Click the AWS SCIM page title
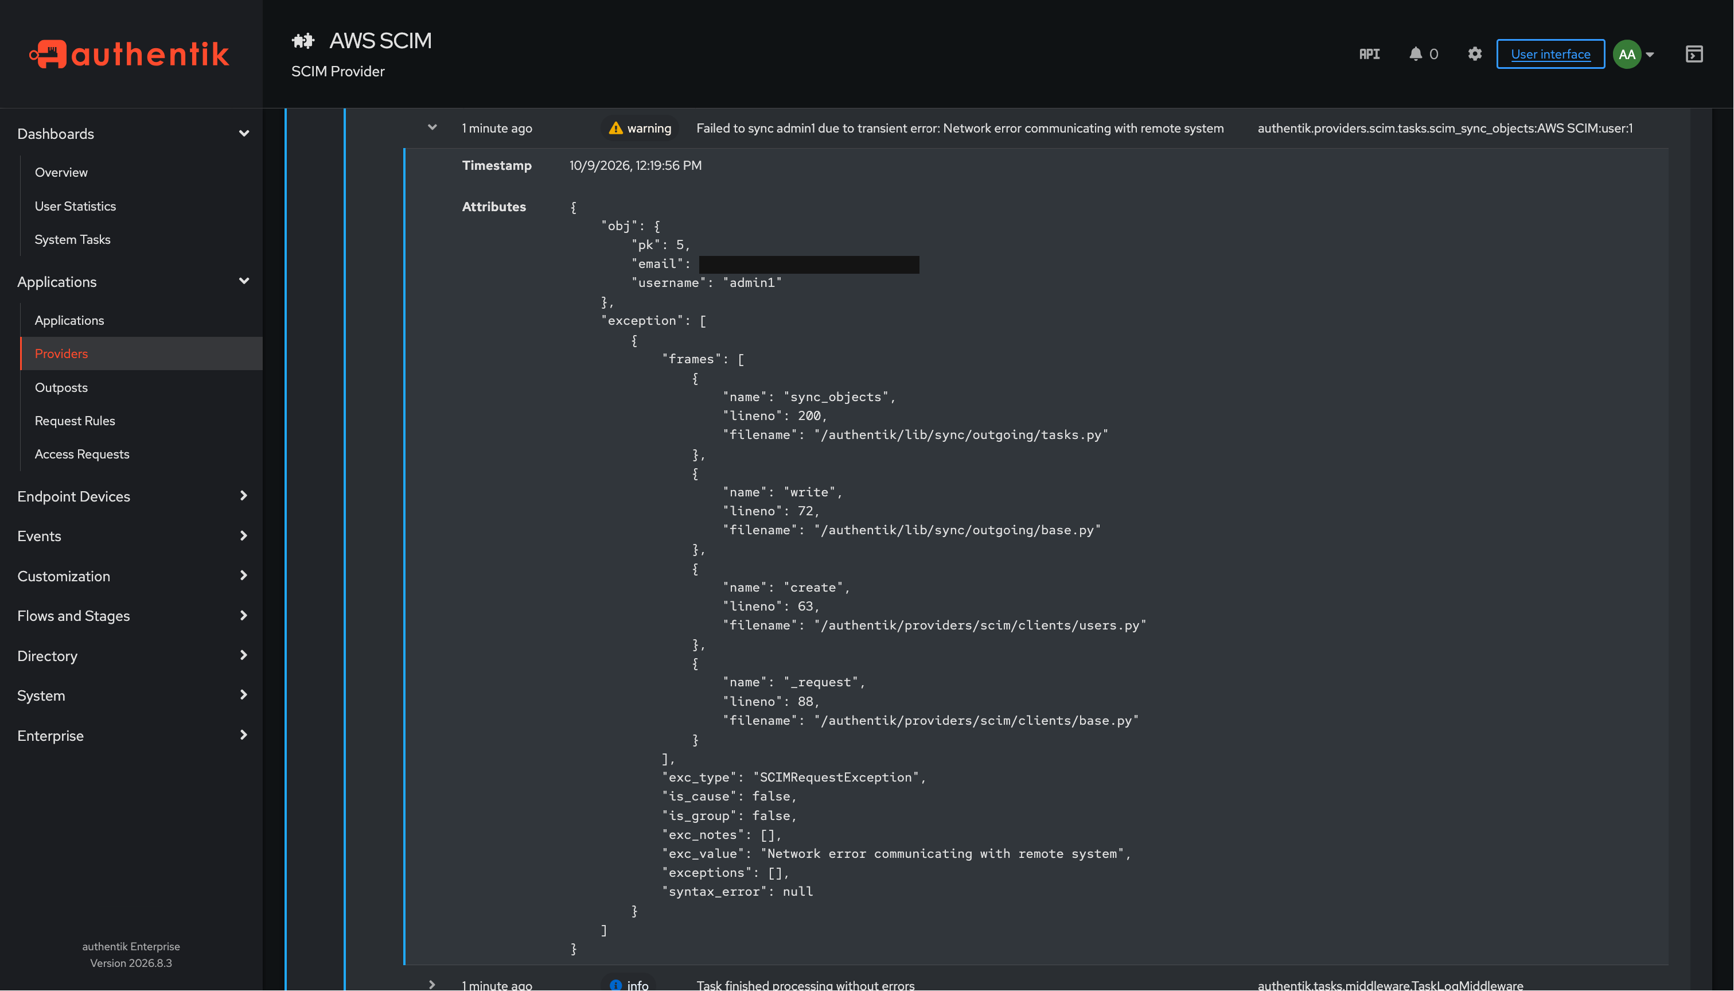 [x=380, y=40]
